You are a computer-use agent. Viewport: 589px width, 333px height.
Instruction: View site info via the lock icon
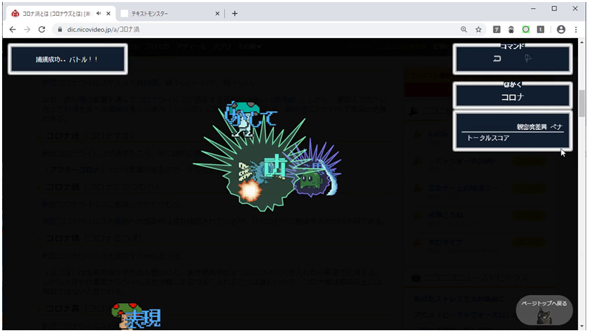click(x=60, y=29)
